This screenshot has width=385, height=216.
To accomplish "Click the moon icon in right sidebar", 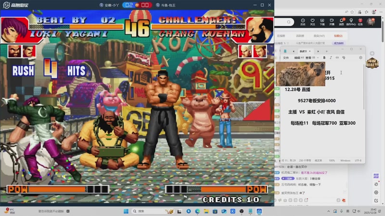I will tap(376, 184).
